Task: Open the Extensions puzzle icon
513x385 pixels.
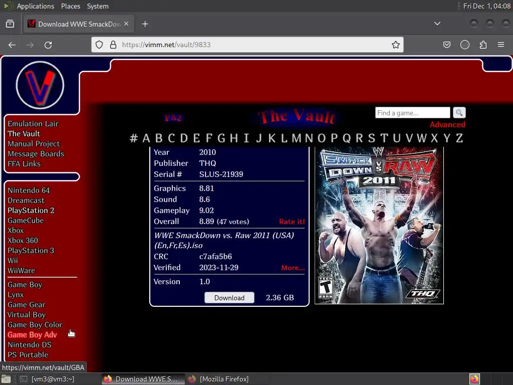Action: tap(483, 45)
